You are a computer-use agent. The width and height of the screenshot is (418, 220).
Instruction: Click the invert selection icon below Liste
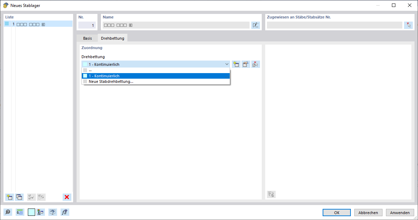pos(41,197)
